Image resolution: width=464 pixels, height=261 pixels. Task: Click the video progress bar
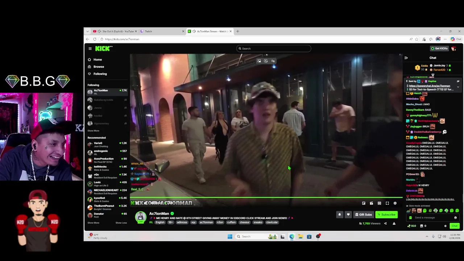tap(266, 198)
